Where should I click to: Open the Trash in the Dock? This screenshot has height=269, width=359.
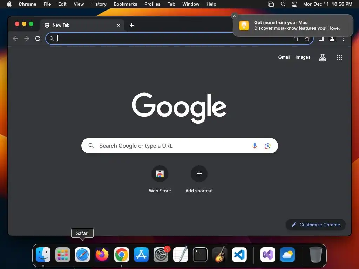(316, 255)
